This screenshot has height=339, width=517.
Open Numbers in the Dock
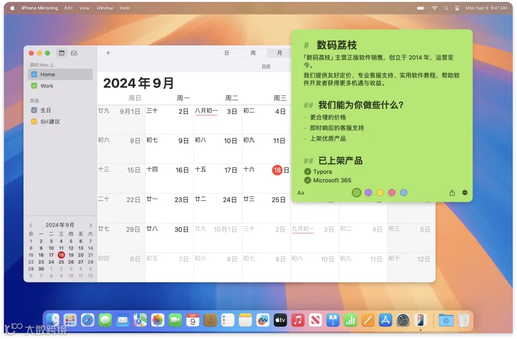tap(350, 320)
